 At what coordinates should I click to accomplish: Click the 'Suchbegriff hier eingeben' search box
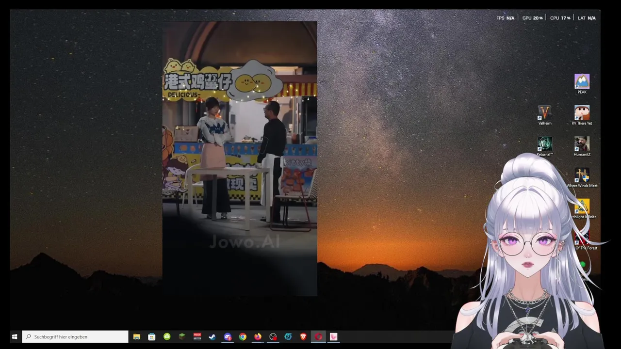point(75,336)
